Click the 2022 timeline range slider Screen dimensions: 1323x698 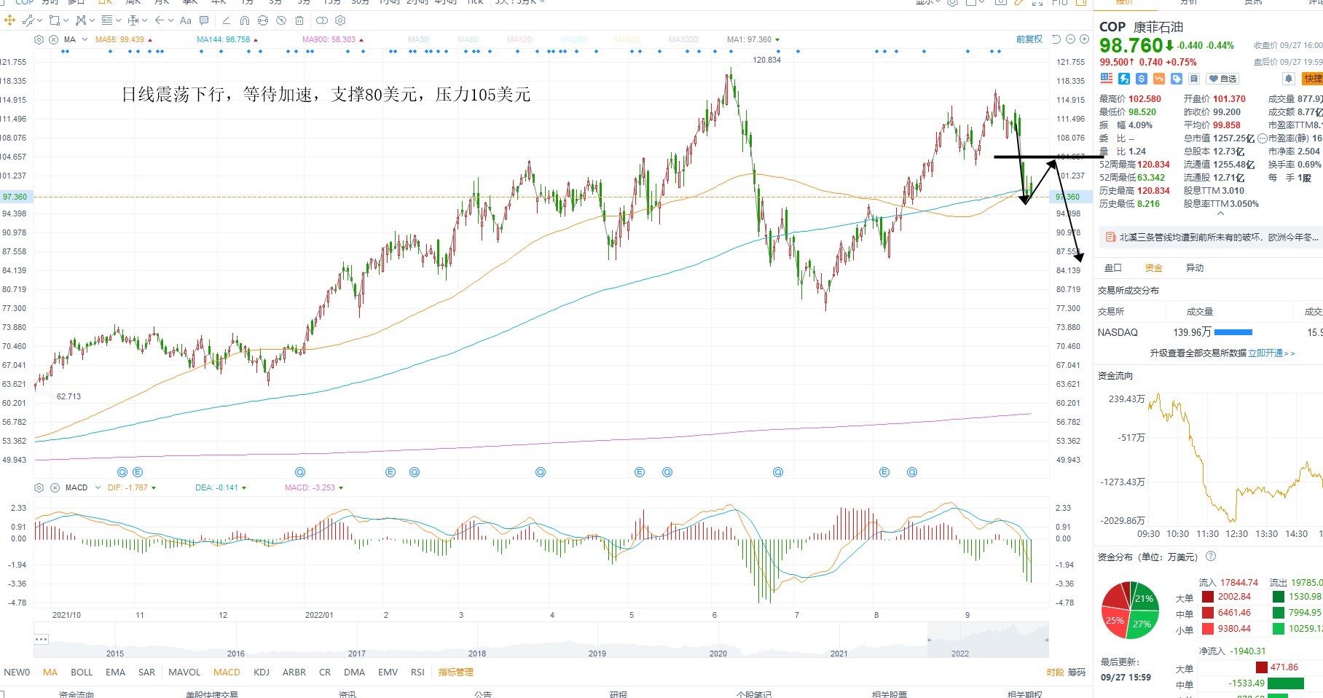coord(987,640)
